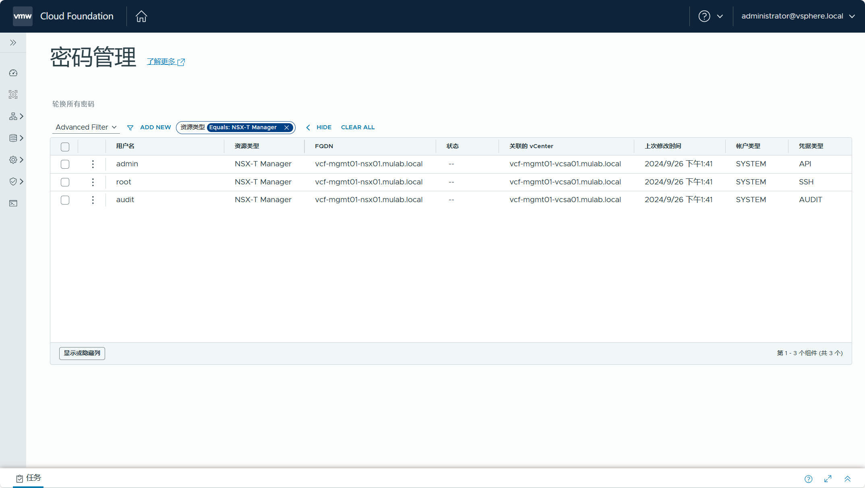Remove the NSX-T Manager filter chip
The image size is (865, 488).
tap(287, 128)
